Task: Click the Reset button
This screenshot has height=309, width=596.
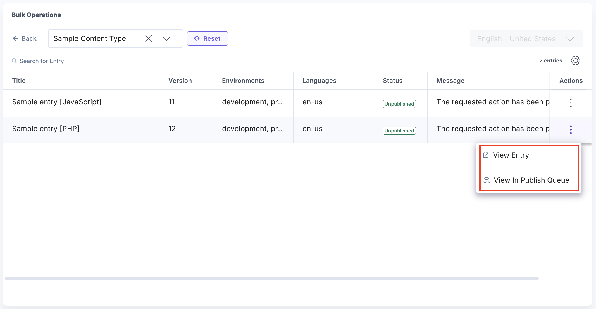Action: click(x=207, y=38)
